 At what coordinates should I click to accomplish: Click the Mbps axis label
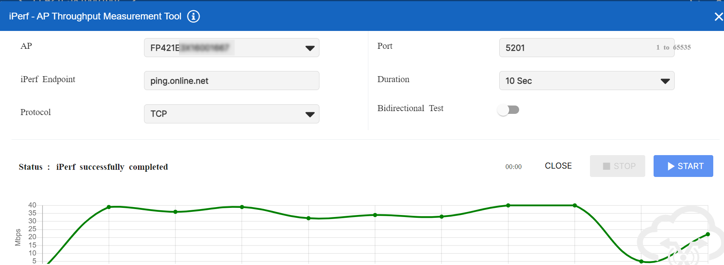18,237
